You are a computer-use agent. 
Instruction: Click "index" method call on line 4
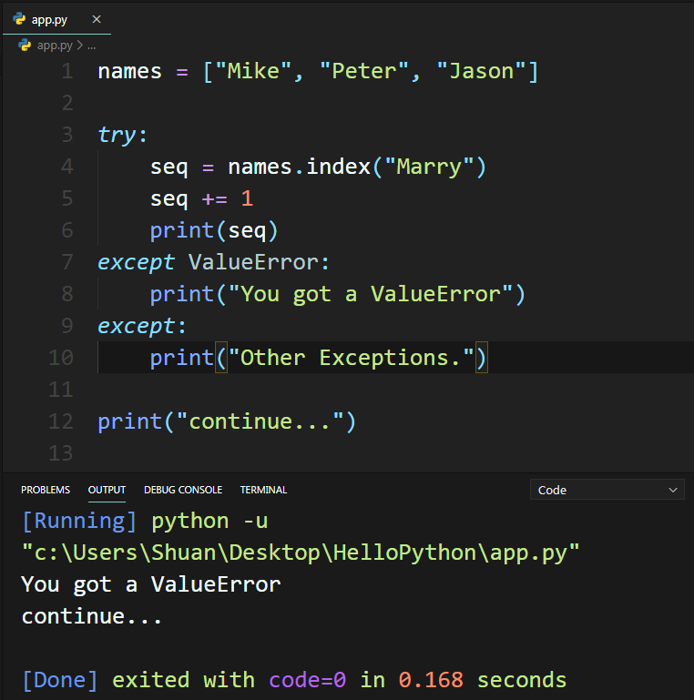pyautogui.click(x=339, y=167)
